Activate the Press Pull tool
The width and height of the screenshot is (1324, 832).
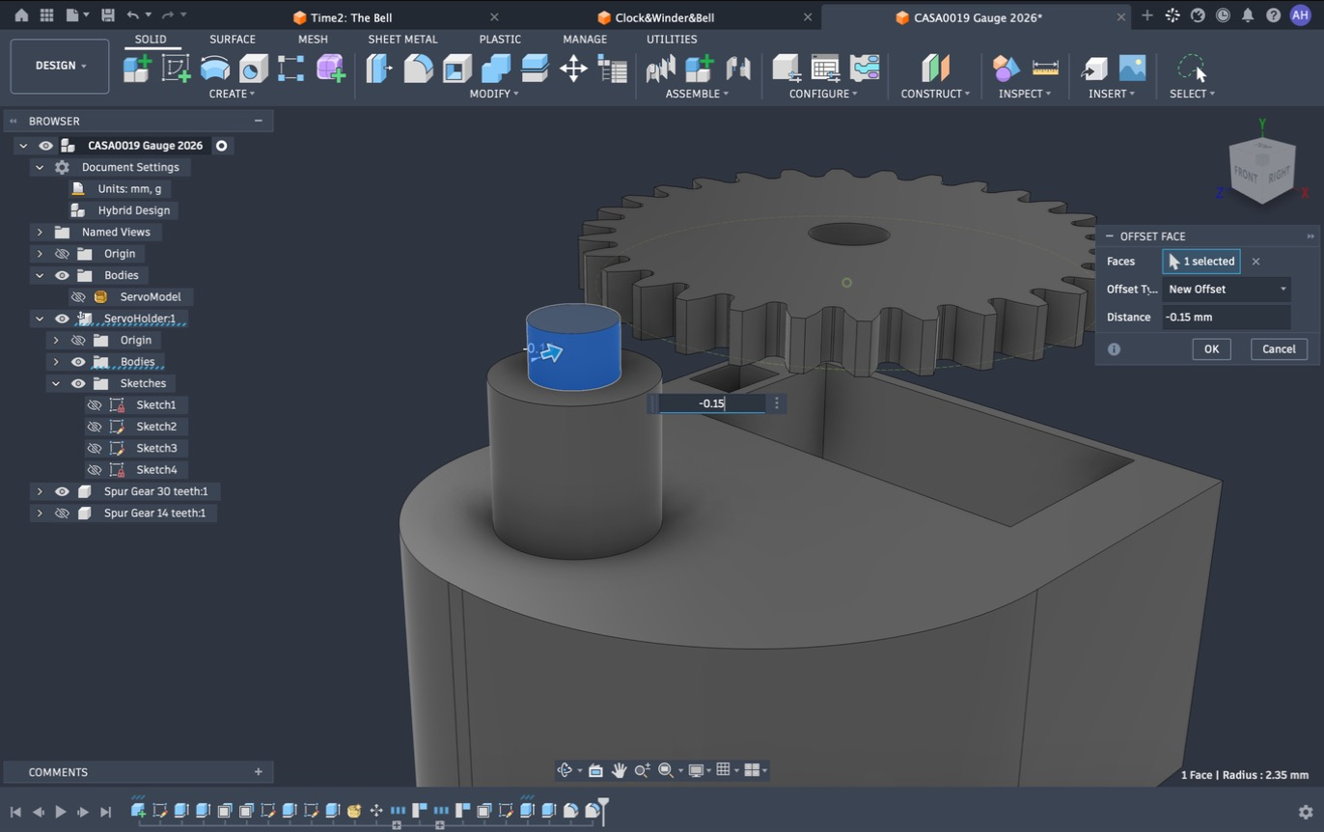379,68
